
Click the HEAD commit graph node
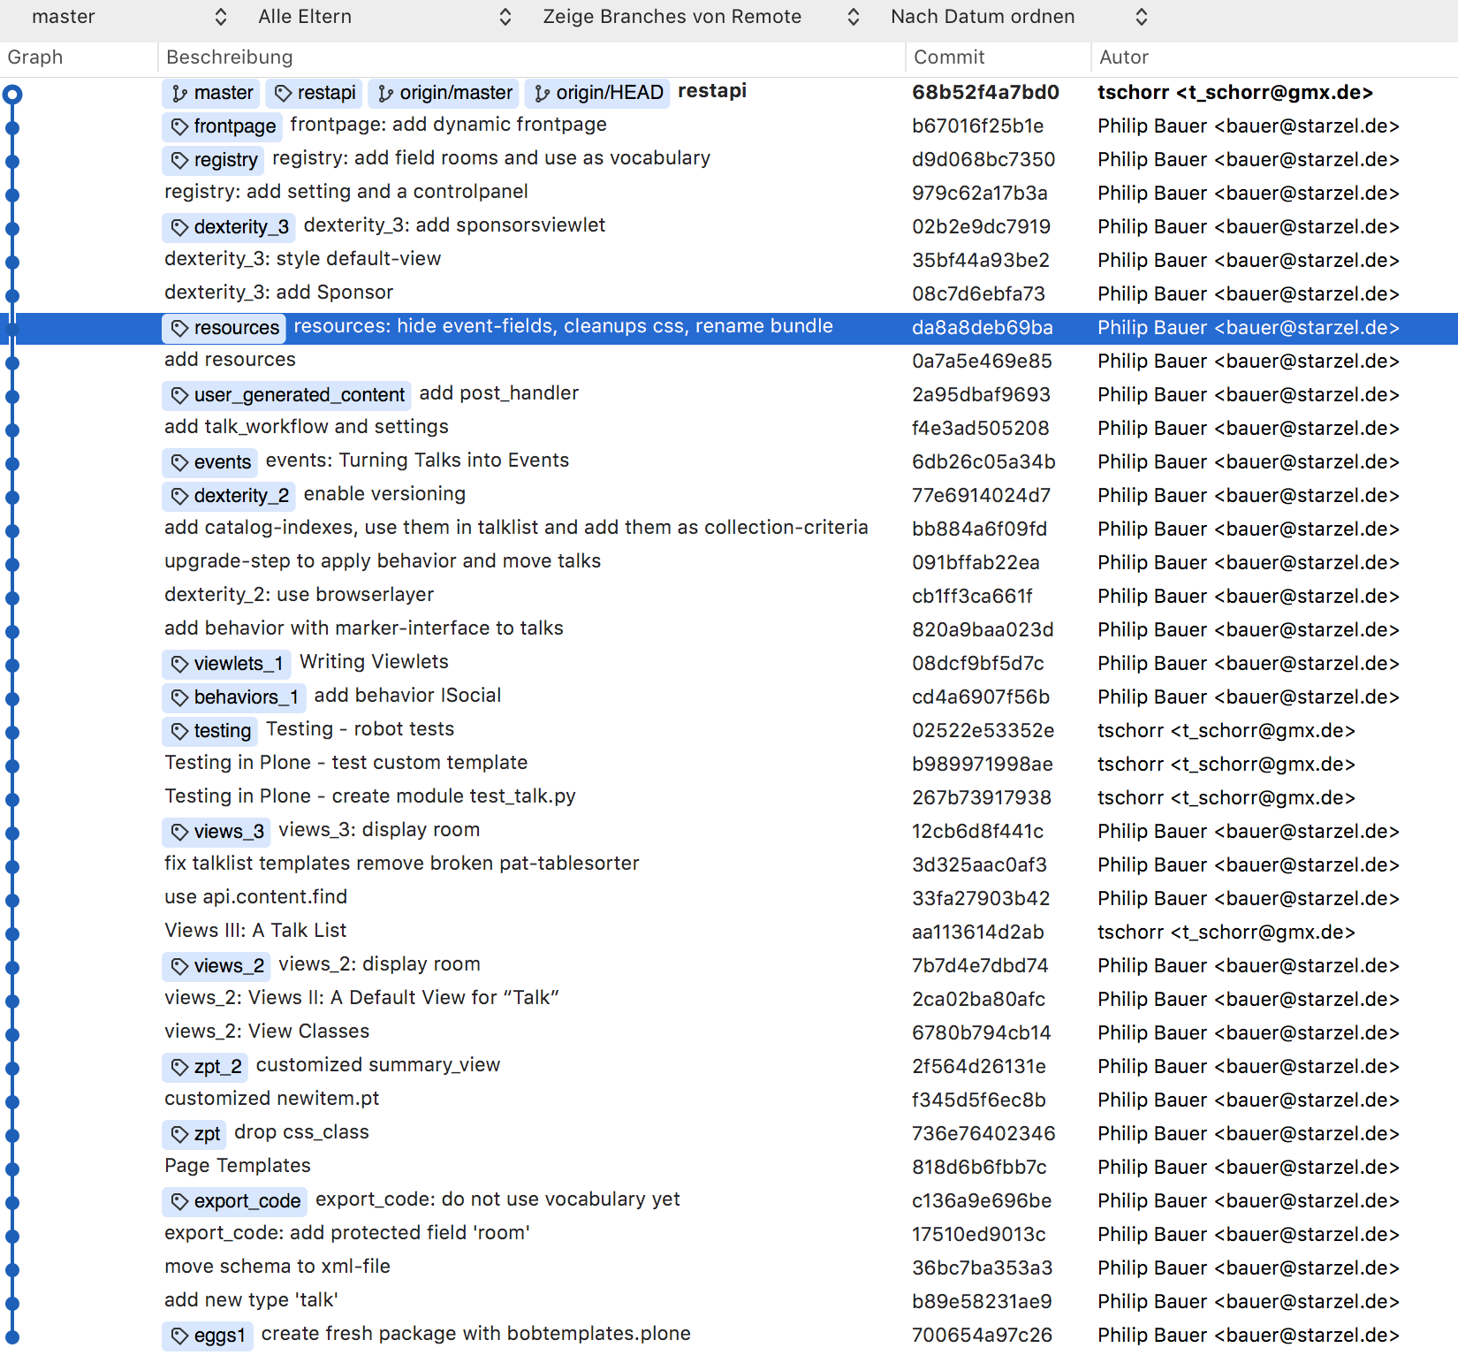point(12,94)
